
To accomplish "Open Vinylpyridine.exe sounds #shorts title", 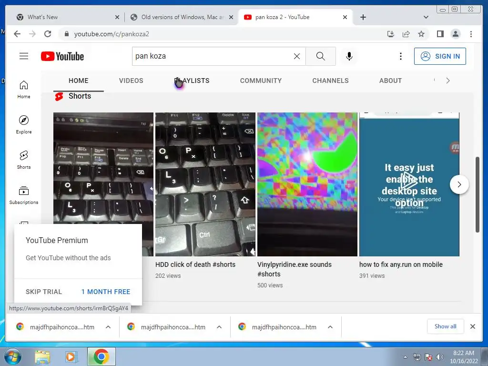I will pyautogui.click(x=295, y=269).
